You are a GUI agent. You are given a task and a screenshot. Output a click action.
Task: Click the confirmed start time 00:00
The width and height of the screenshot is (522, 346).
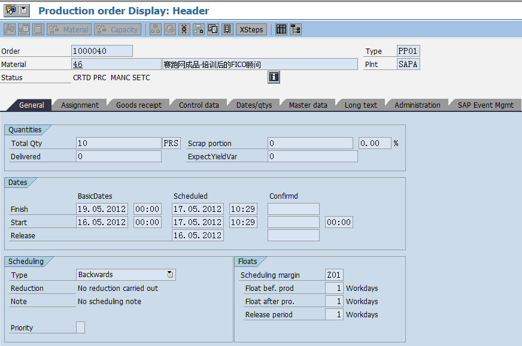pos(339,222)
